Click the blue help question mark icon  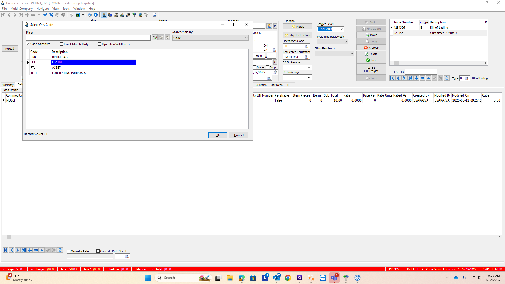click(x=90, y=15)
